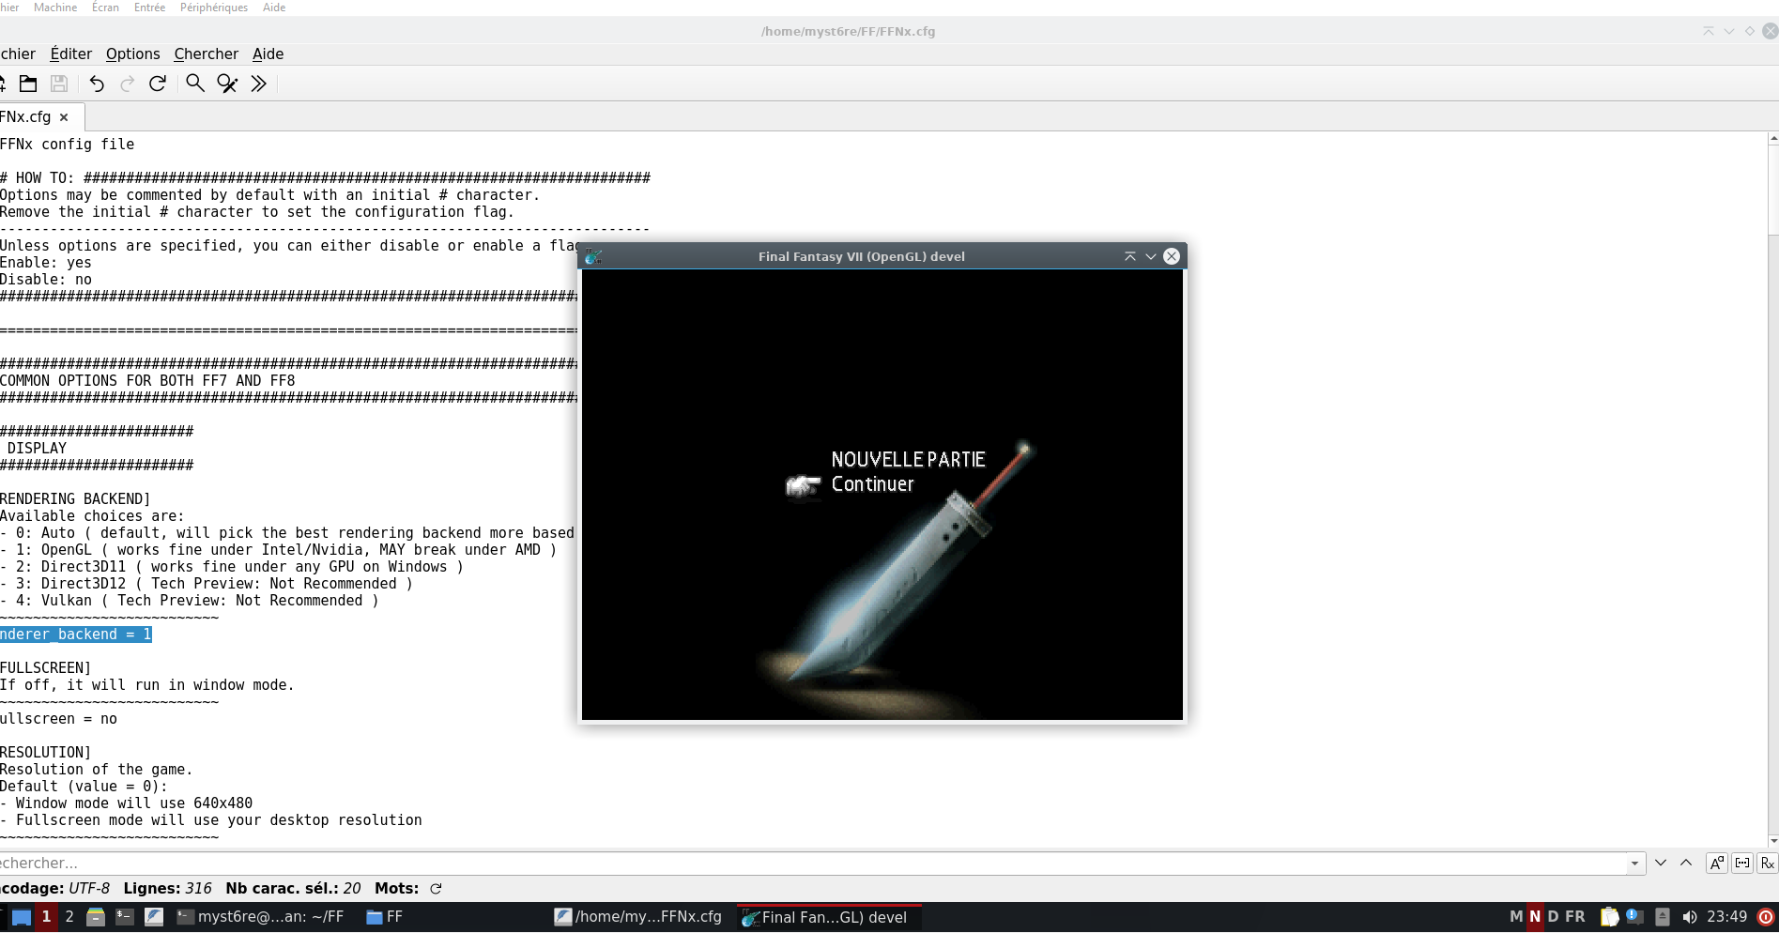This screenshot has width=1779, height=933.
Task: Click the N indicator in the tray
Action: tap(1536, 917)
